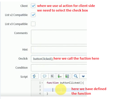
Task: Click into the Comments text area
Action: [59, 37]
